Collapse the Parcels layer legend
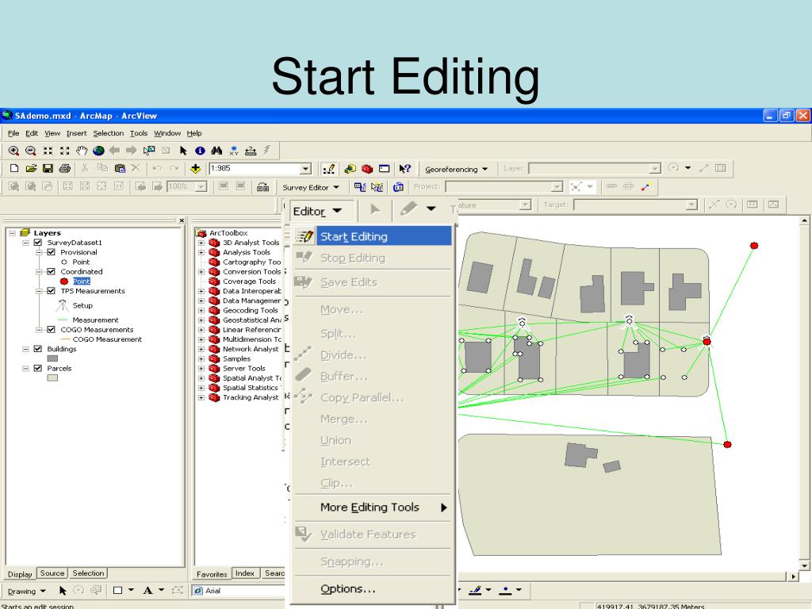812x609 pixels. coord(25,368)
